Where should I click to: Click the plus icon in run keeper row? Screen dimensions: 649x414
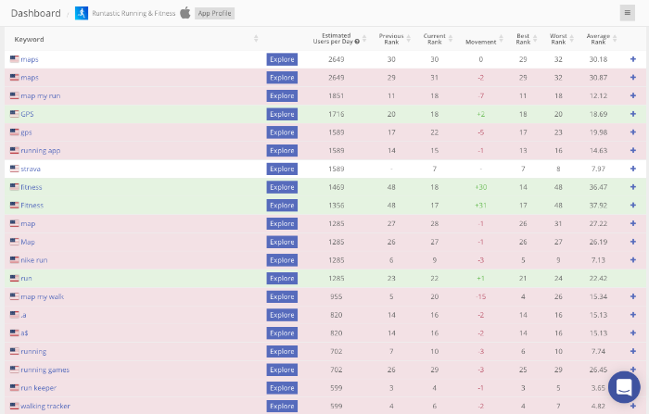[x=633, y=388]
